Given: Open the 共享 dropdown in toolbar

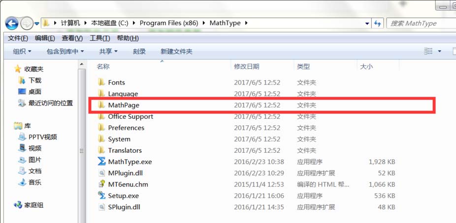Looking at the screenshot, I should pyautogui.click(x=108, y=52).
